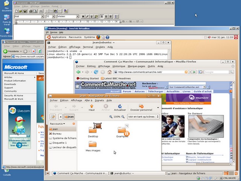Select center alignment in WordPad toolbar
241x181 pixels.
coord(106,17)
